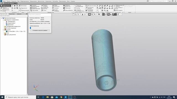Select Инструменты эскиза toolset
The width and height of the screenshot is (177, 99).
5,10
